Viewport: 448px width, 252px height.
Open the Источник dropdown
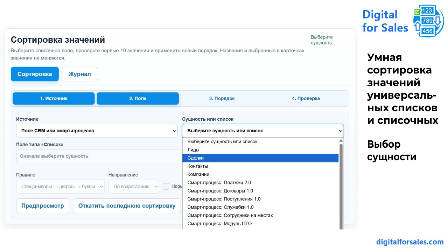pos(97,131)
